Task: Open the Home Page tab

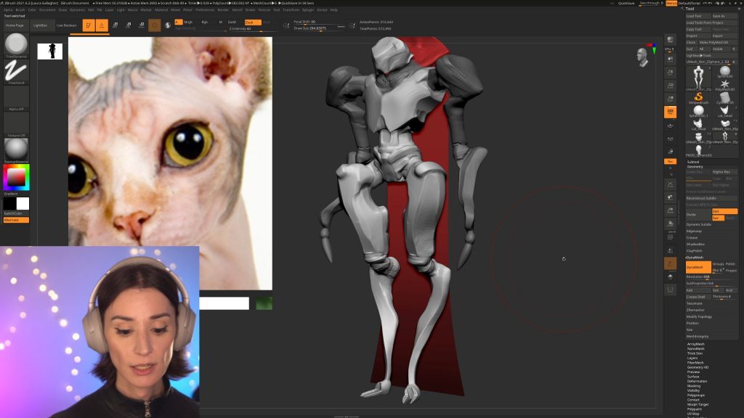Action: pos(15,25)
